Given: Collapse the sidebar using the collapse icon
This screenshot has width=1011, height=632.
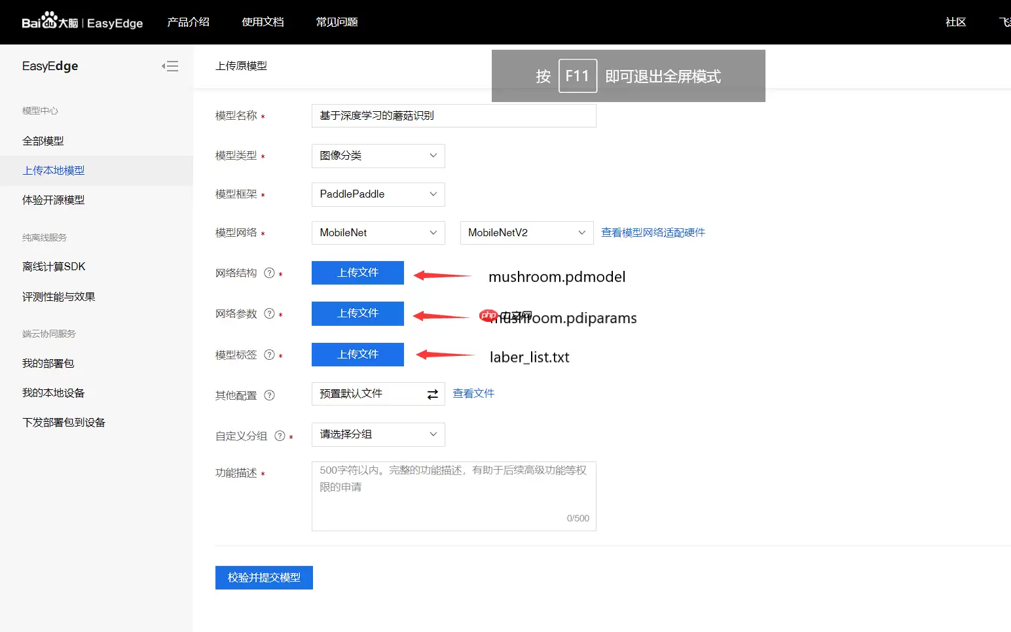Looking at the screenshot, I should pyautogui.click(x=170, y=66).
